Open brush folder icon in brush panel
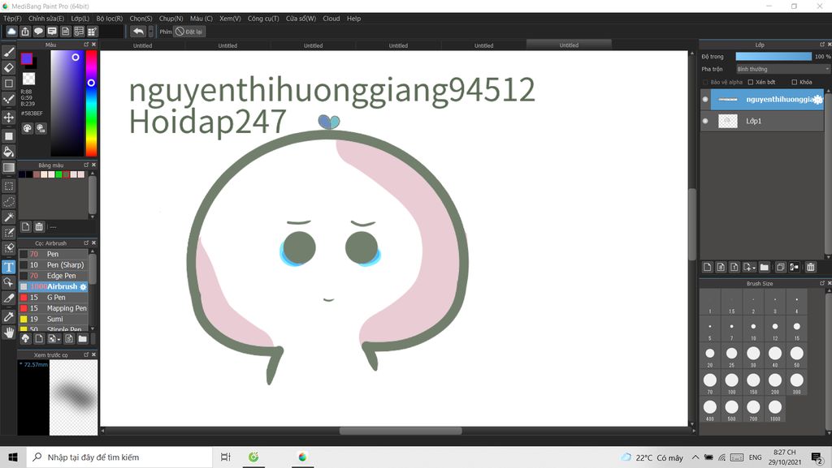Screen dimensions: 832x468 coord(82,339)
